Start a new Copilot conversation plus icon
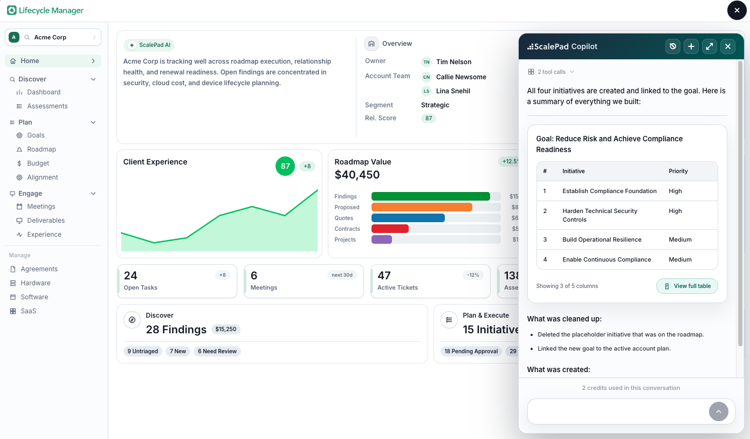The image size is (750, 439). coord(691,46)
